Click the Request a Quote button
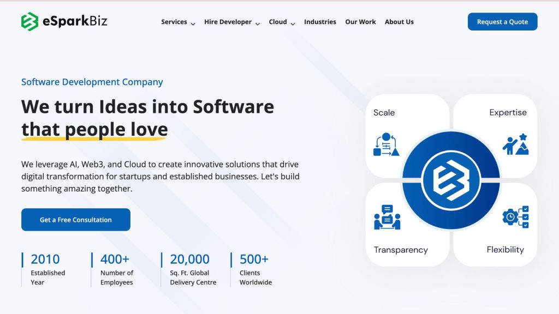 coord(502,22)
